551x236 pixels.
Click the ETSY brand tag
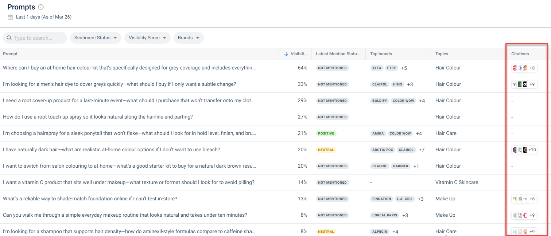[x=391, y=68]
